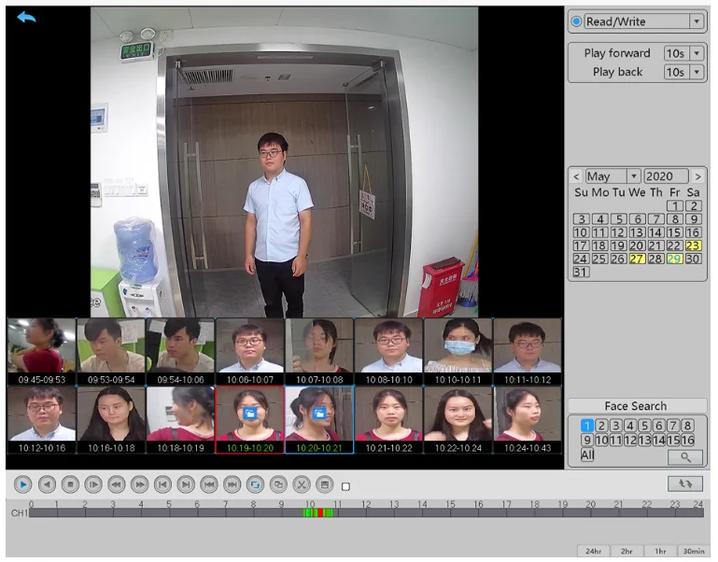The width and height of the screenshot is (718, 562).
Task: Click the full screen window icon
Action: point(278,485)
